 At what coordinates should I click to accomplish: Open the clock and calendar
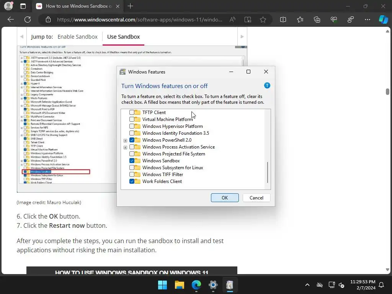pyautogui.click(x=363, y=285)
